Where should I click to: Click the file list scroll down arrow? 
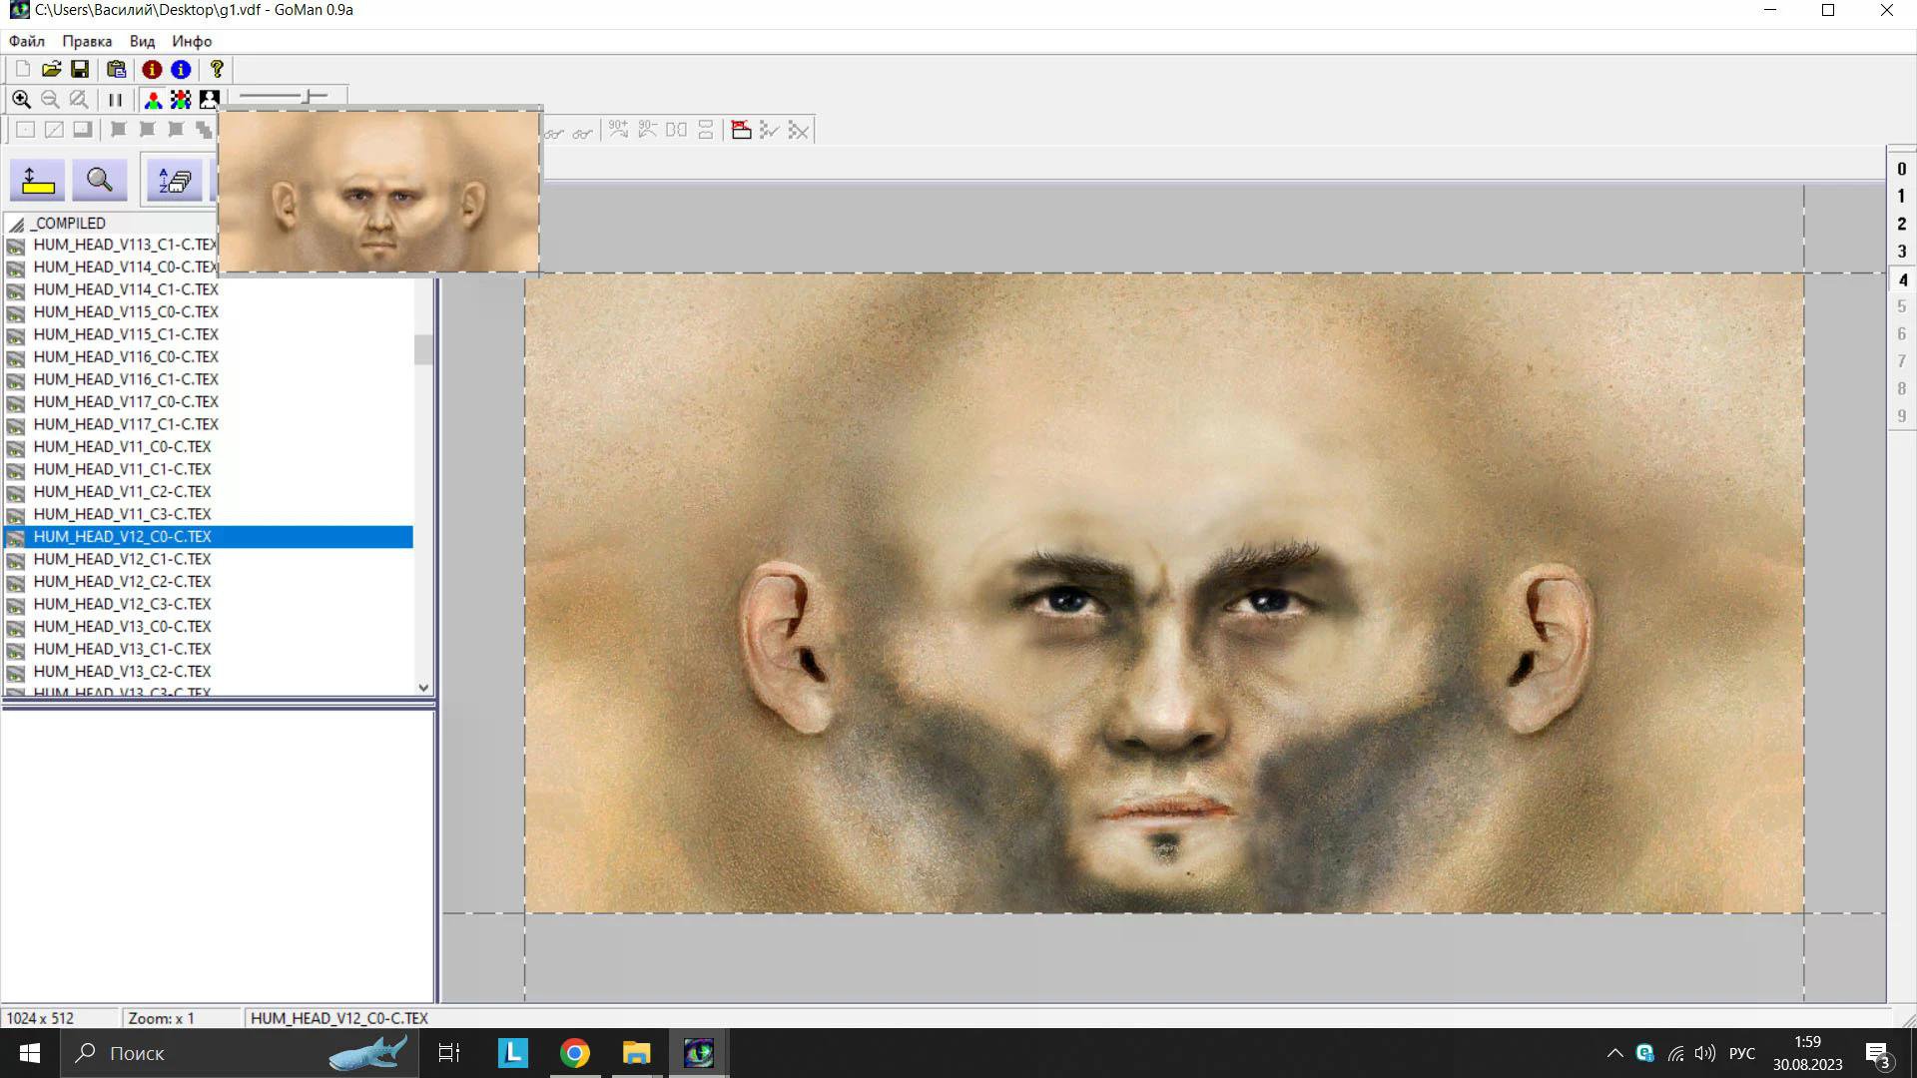(x=423, y=687)
